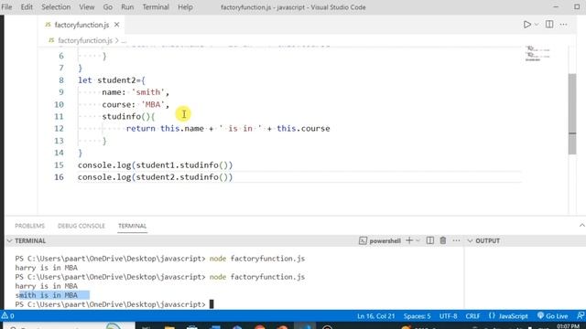Viewport: 586px width, 329px height.
Task: Change the UTF-8 encoding setting
Action: [448, 316]
